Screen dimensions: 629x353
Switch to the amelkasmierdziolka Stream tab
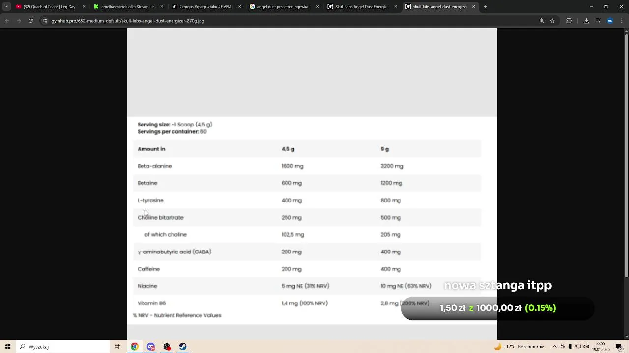click(x=128, y=7)
